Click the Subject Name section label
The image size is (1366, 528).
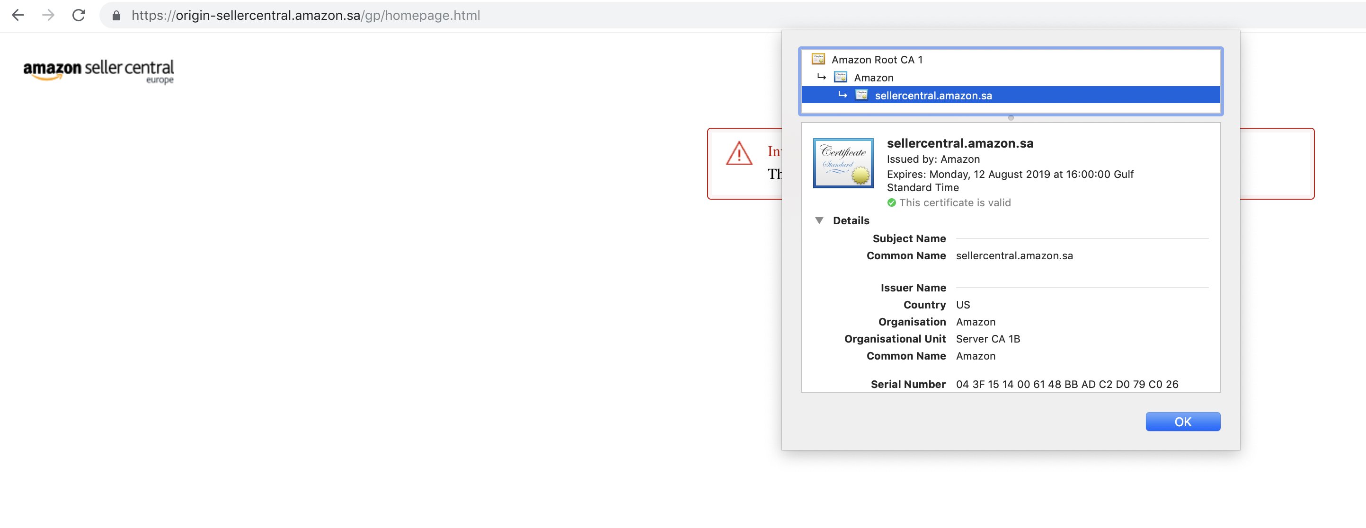click(909, 238)
